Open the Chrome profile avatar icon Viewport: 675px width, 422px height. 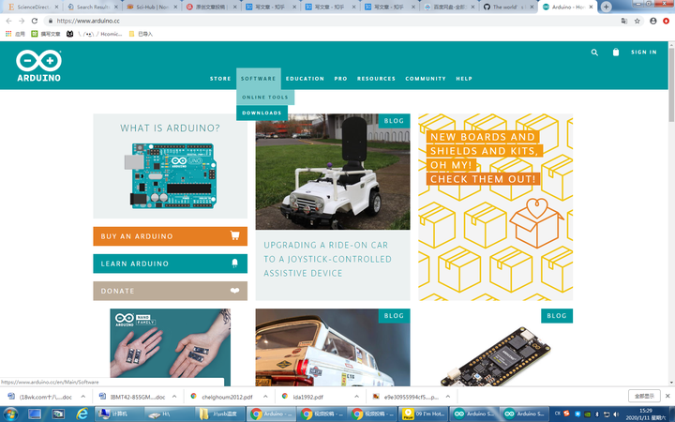(x=653, y=21)
